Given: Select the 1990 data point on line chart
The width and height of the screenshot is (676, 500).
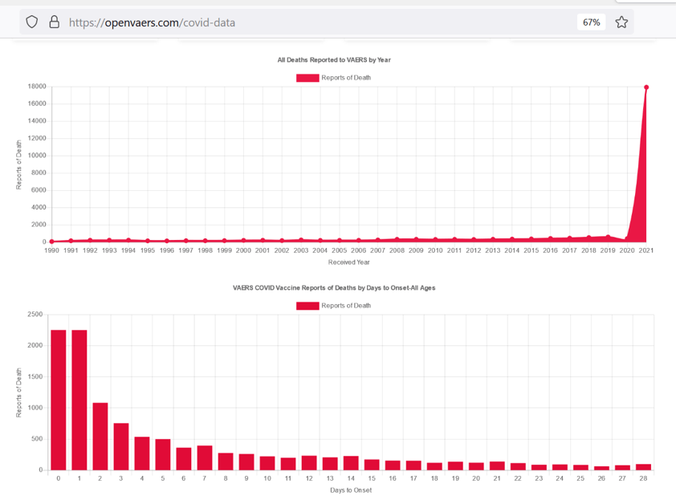Looking at the screenshot, I should [x=52, y=242].
